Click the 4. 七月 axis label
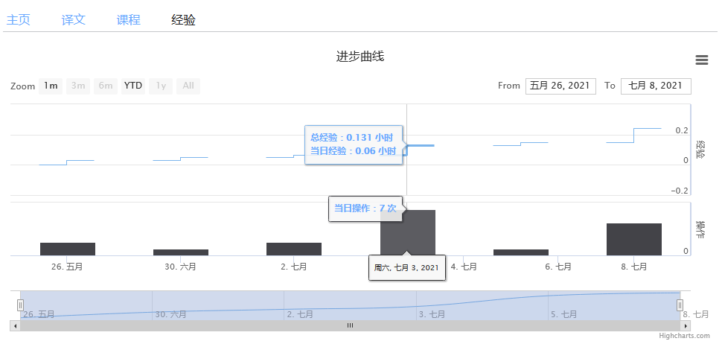The height and width of the screenshot is (344, 722). (x=463, y=267)
